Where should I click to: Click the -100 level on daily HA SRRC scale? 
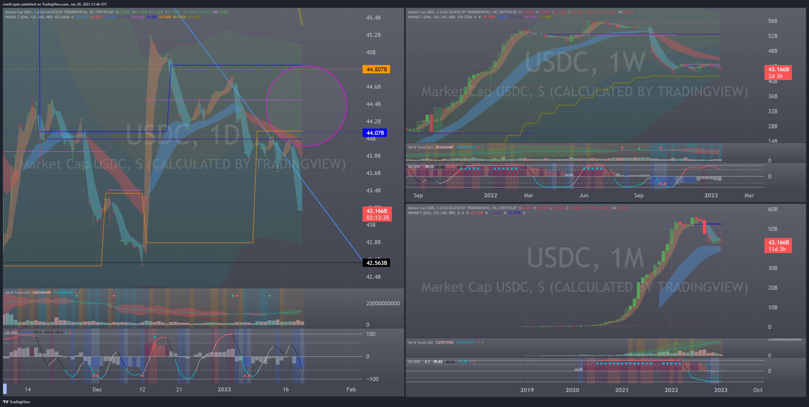pyautogui.click(x=372, y=379)
